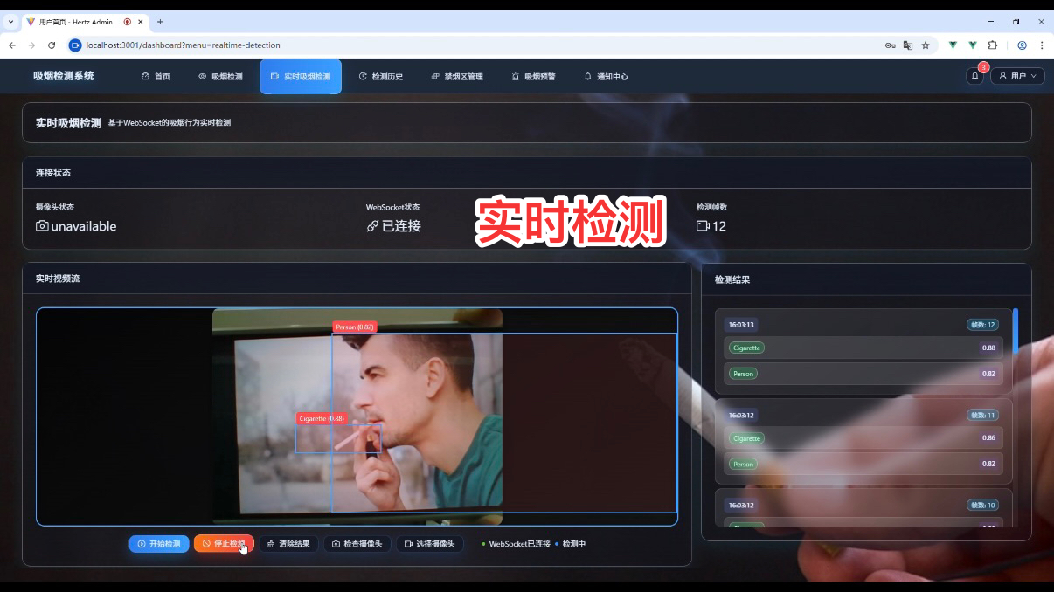
Task: Expand the 用户 user dropdown
Action: tap(1017, 76)
